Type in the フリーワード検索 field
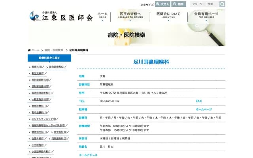The image size is (253, 158). pos(204,4)
